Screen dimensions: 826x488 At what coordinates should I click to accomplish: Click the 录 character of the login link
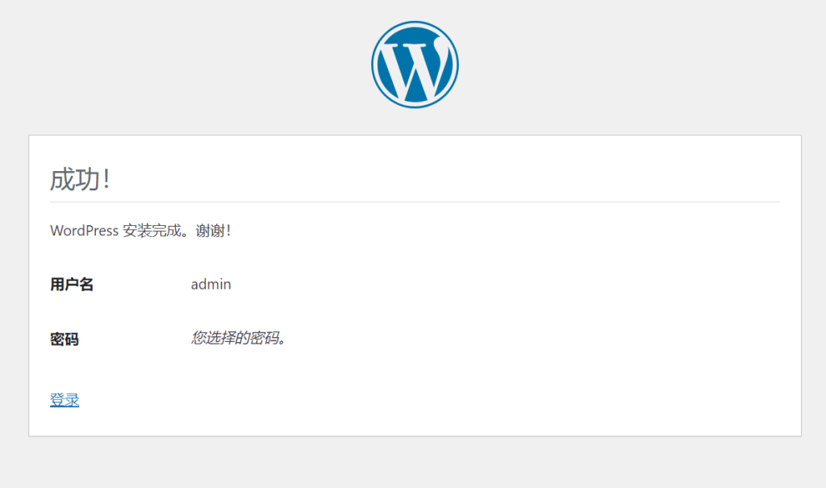(x=72, y=400)
